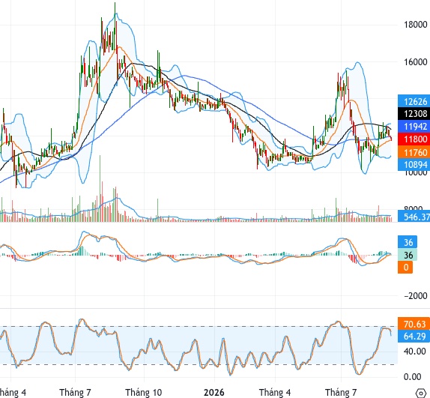
Task: Click the orange 70.63 stochastic label
Action: pos(414,324)
